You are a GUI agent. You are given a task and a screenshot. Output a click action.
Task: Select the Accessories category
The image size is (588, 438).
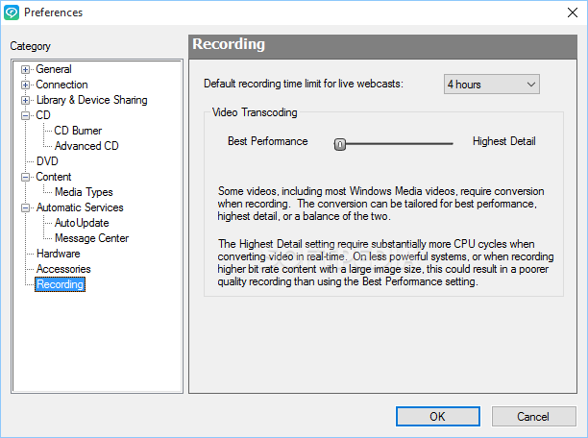tap(63, 269)
